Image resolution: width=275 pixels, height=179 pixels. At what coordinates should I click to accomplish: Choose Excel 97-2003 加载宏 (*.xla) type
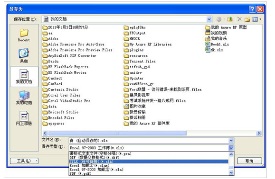(149, 170)
